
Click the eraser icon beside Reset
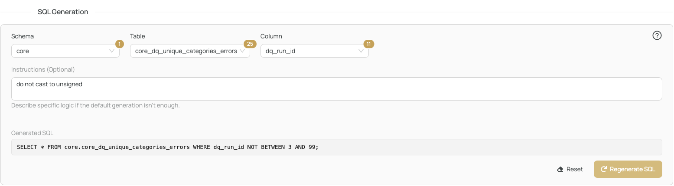560,169
